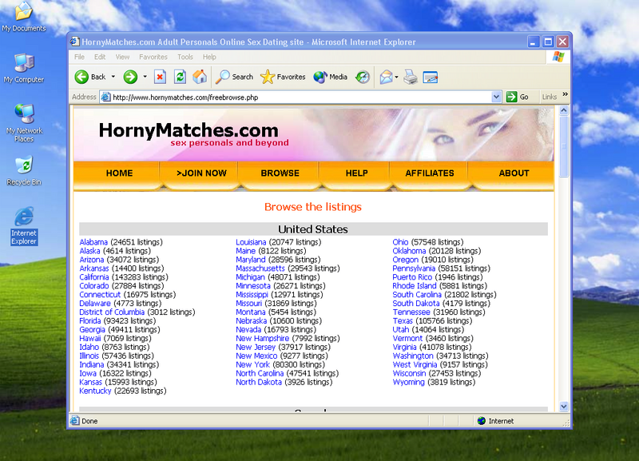Open the Louisiana listings link

[251, 242]
